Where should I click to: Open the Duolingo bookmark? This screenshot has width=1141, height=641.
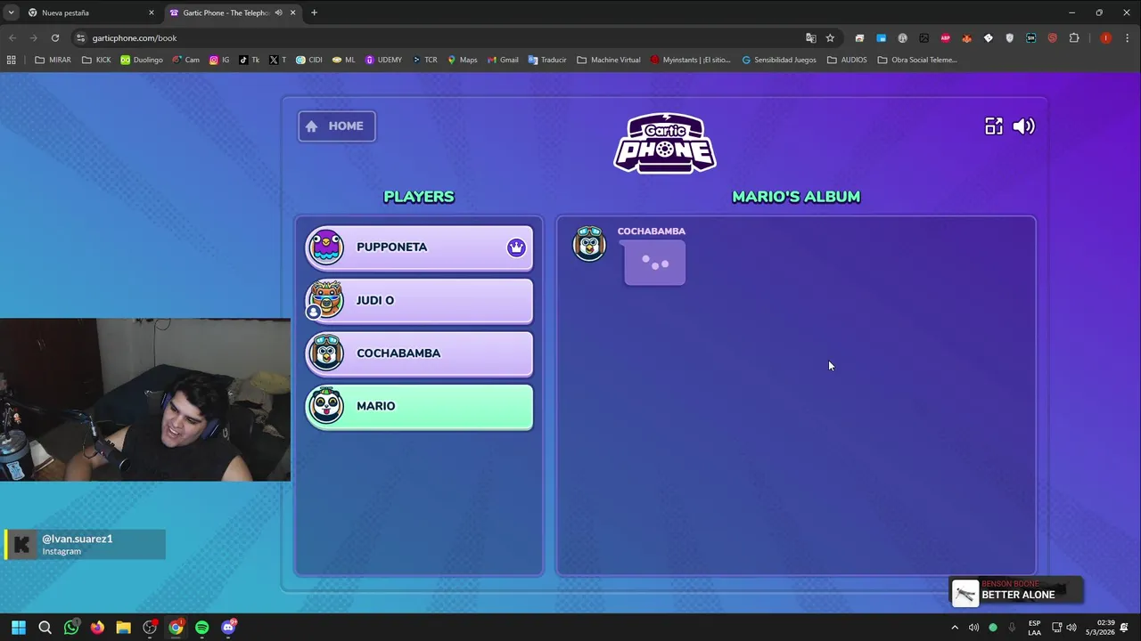142,60
